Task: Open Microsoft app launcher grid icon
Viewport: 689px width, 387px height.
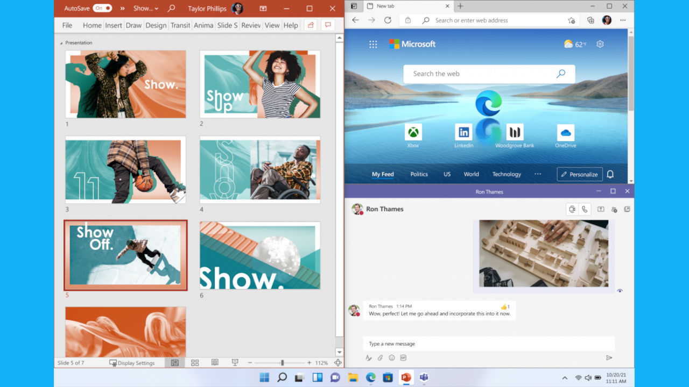Action: click(x=373, y=44)
